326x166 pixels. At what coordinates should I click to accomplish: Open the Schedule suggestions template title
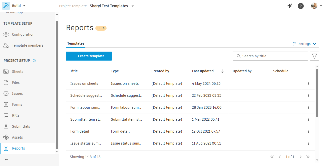(x=86, y=95)
